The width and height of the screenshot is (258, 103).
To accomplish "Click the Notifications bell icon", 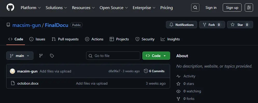I will point(171,25).
